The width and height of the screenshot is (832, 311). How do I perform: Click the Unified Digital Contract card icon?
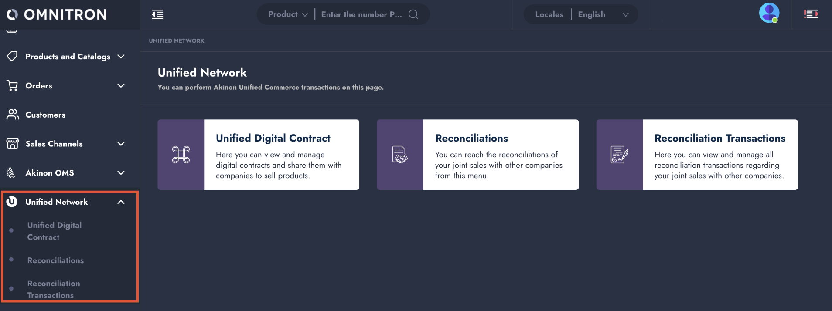(181, 155)
